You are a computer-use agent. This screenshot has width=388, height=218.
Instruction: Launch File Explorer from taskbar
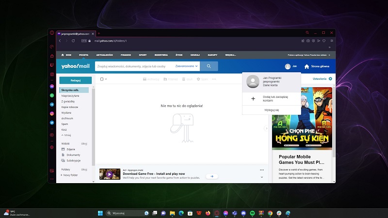tap(172, 213)
